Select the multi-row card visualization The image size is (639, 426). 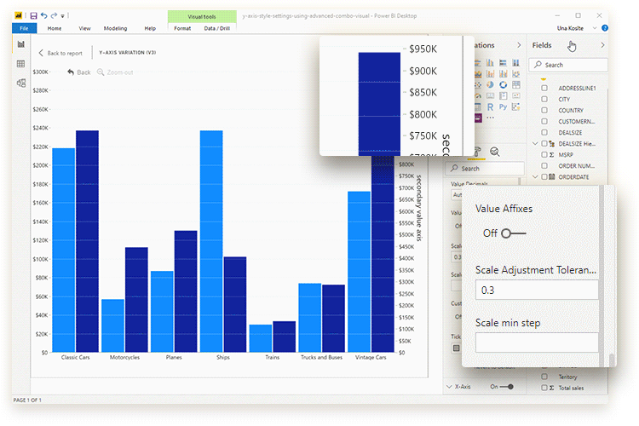504,95
